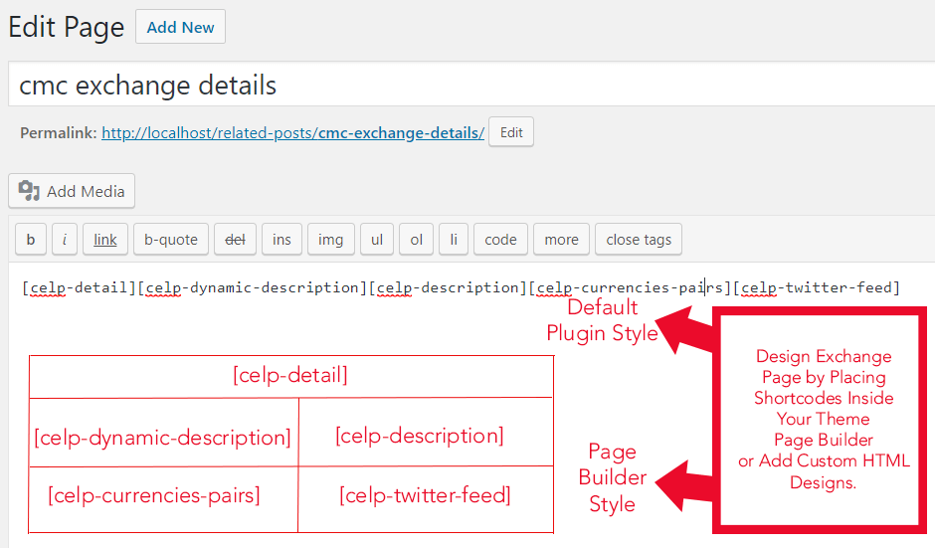
Task: Insert ordered list with ol button
Action: point(416,240)
